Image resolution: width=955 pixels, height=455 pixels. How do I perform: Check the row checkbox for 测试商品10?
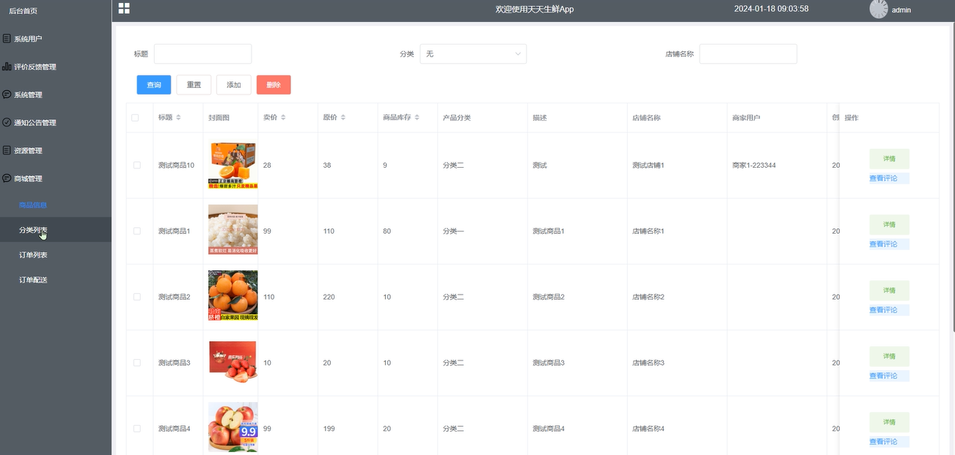(x=136, y=165)
